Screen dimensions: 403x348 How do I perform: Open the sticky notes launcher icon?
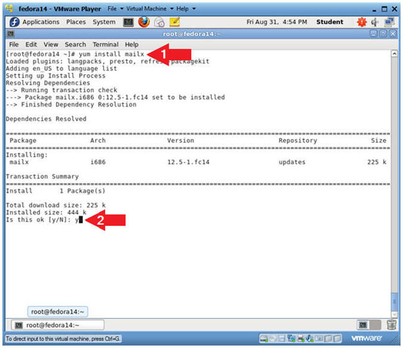(x=175, y=22)
